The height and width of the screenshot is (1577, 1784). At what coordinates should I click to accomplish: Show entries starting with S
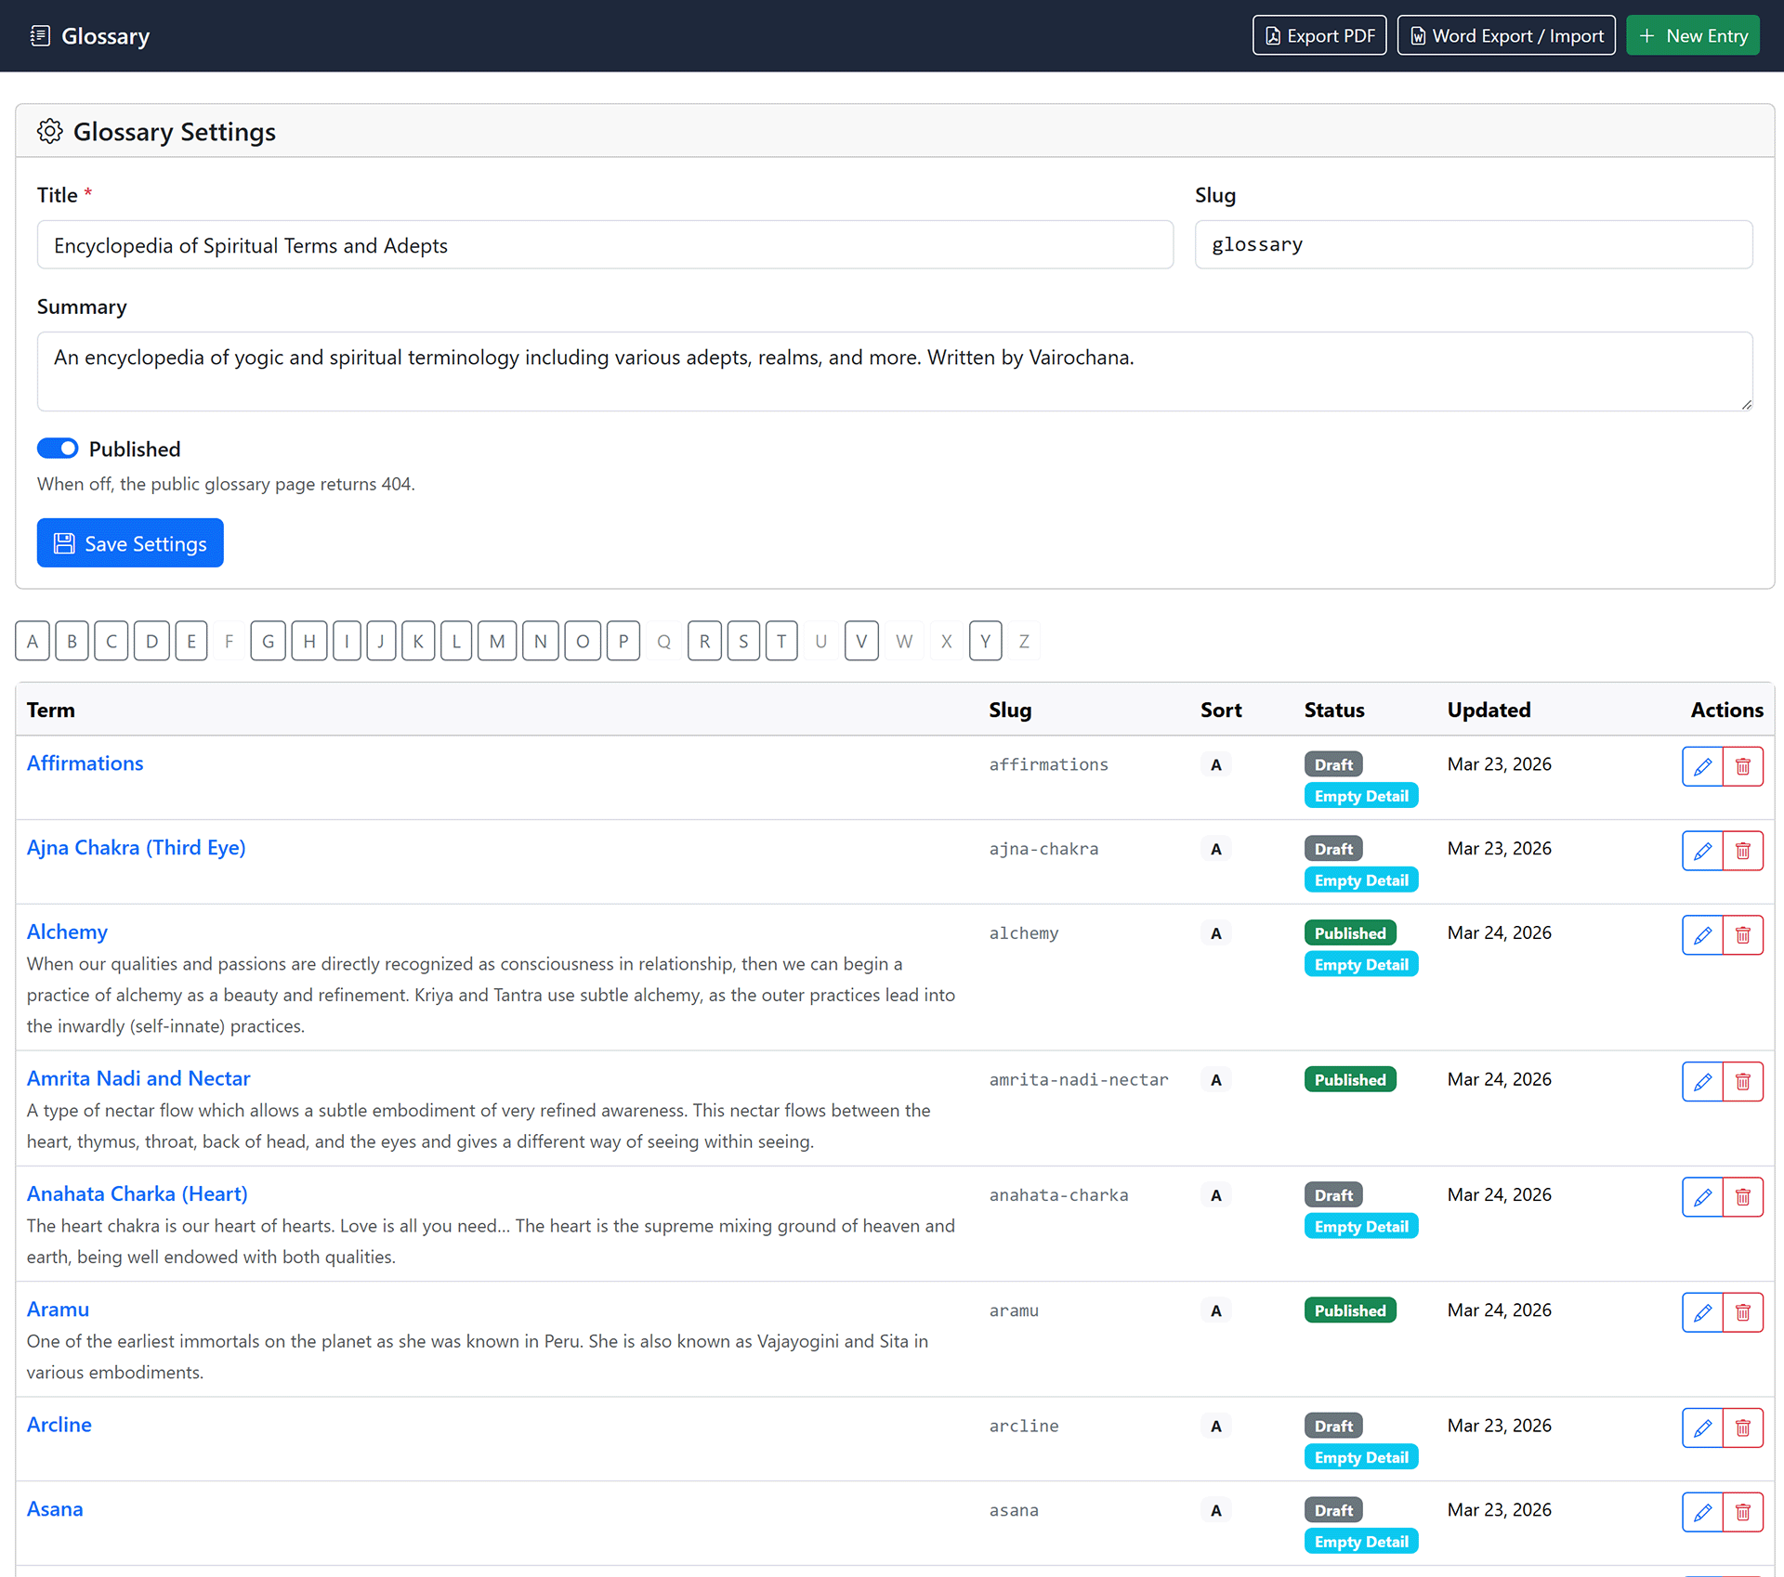click(x=743, y=642)
